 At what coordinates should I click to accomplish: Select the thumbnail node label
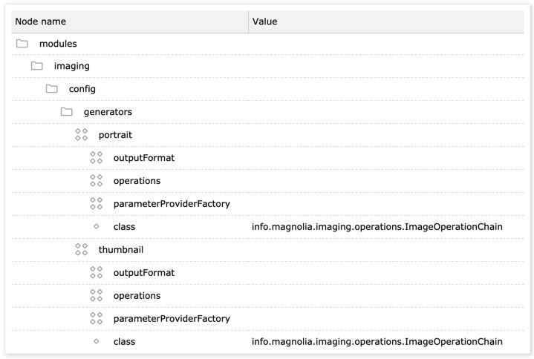tap(120, 250)
